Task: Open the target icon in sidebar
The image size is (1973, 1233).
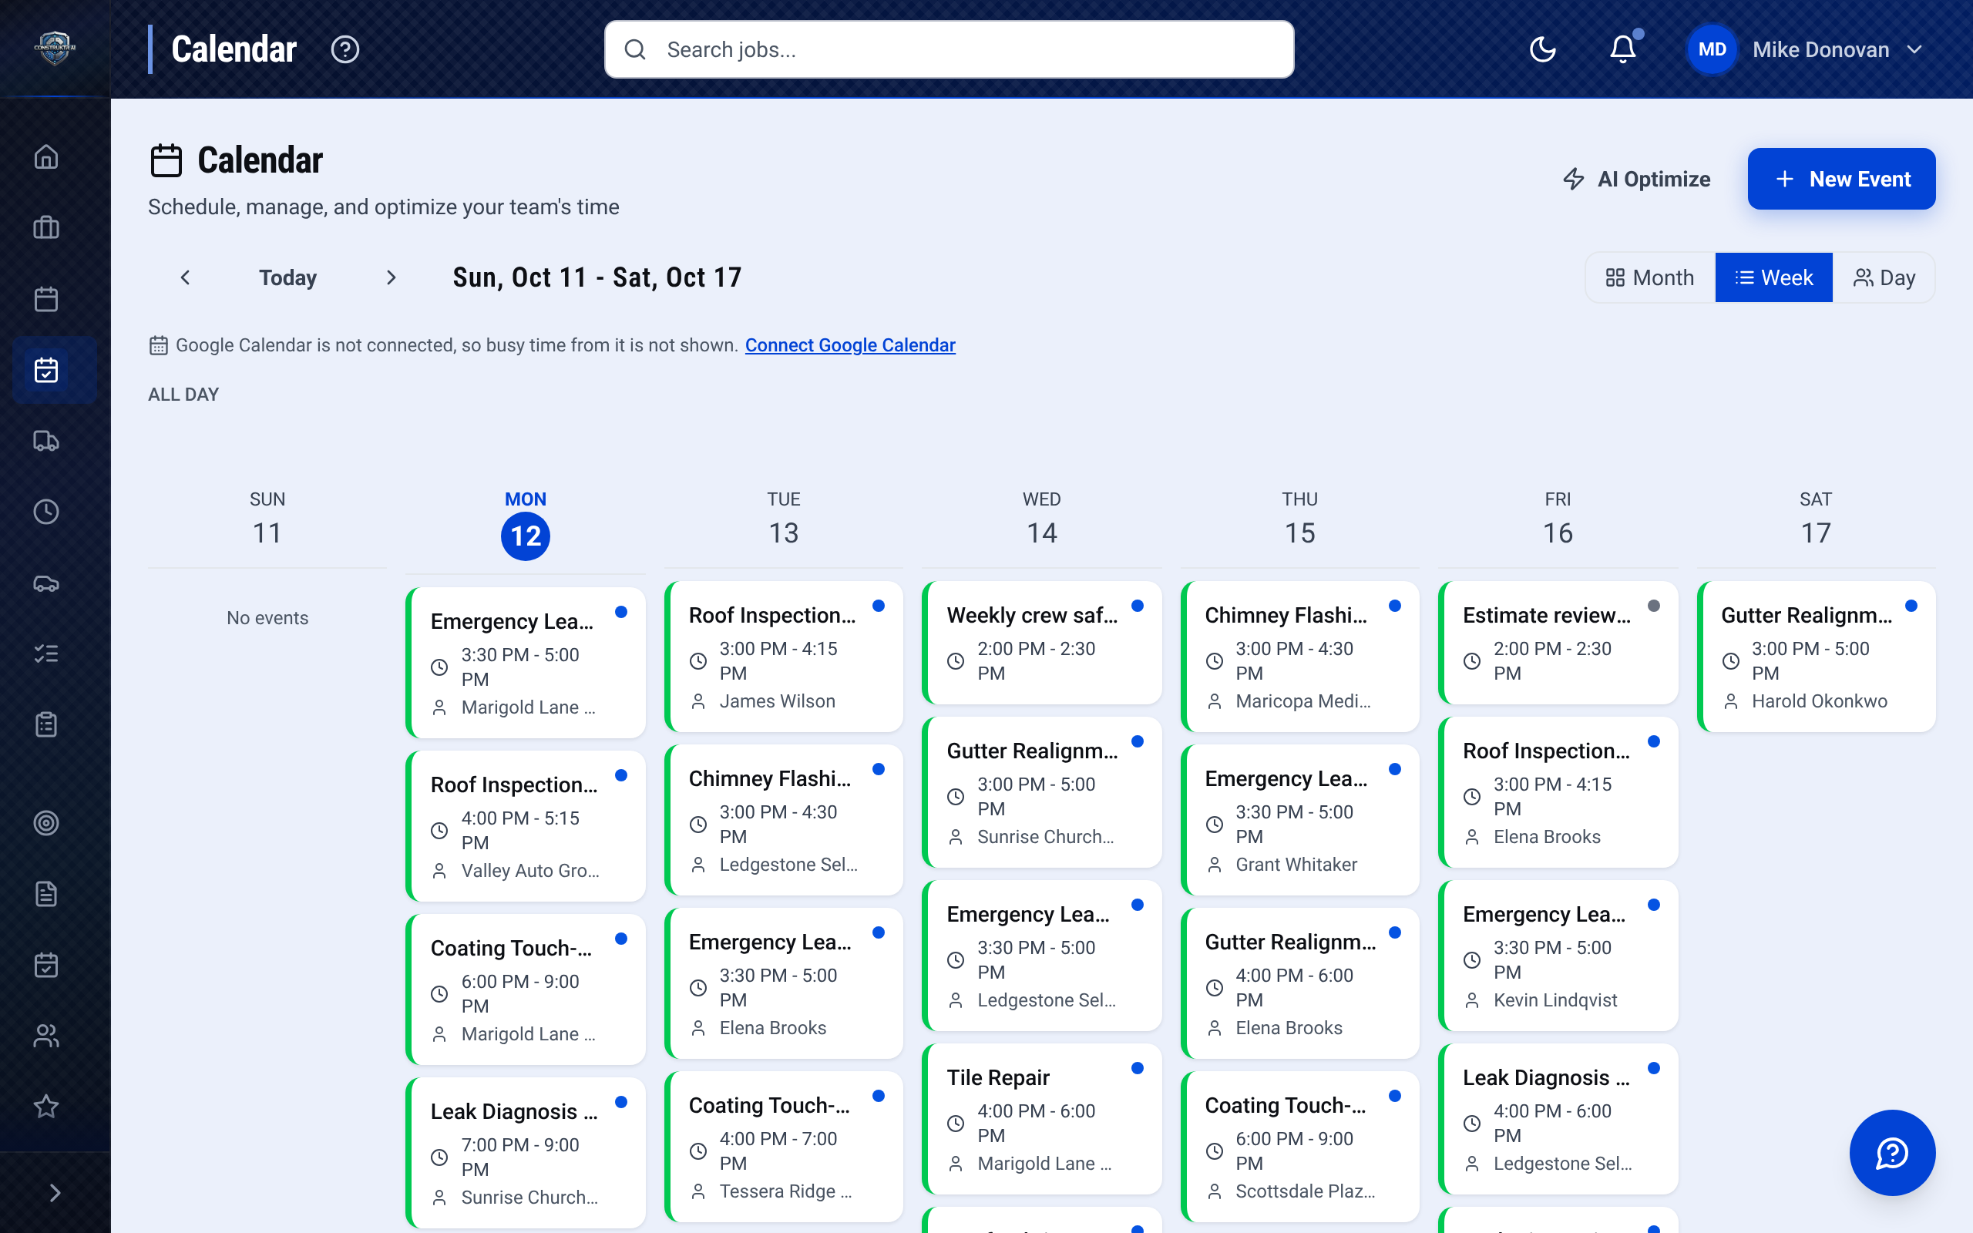Action: point(46,823)
